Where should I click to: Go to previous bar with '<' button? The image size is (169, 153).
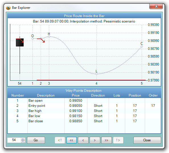click(83, 140)
